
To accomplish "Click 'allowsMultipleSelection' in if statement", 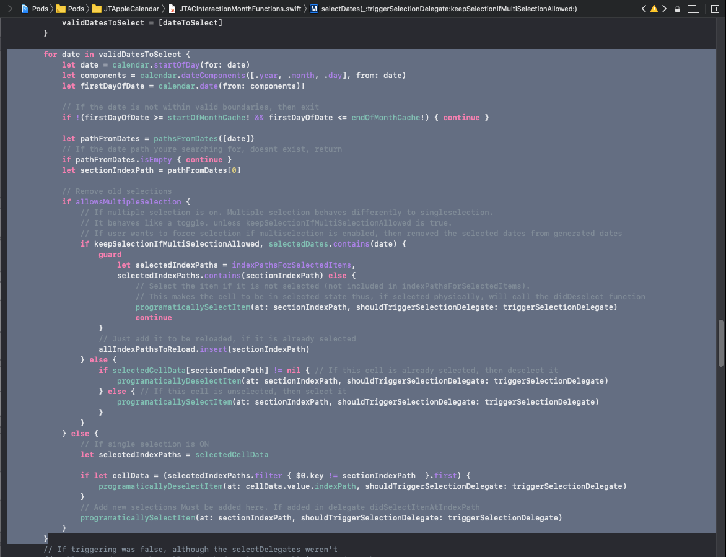I will [x=128, y=202].
